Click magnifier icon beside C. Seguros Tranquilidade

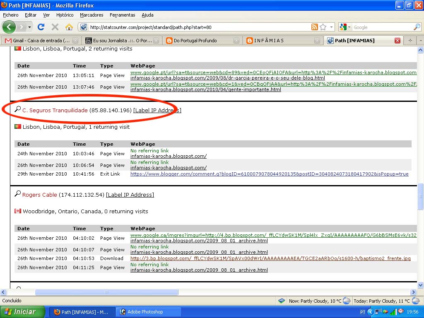click(17, 109)
